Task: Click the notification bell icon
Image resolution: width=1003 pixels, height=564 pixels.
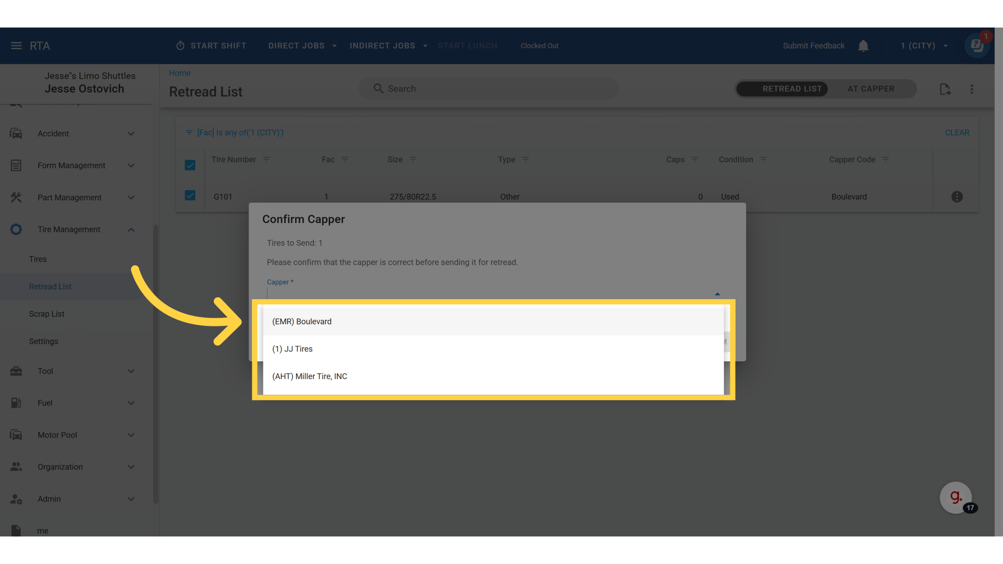Action: (x=863, y=45)
